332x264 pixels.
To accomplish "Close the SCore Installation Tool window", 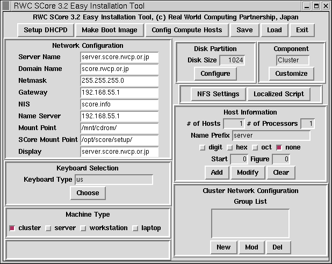I will point(326,6).
